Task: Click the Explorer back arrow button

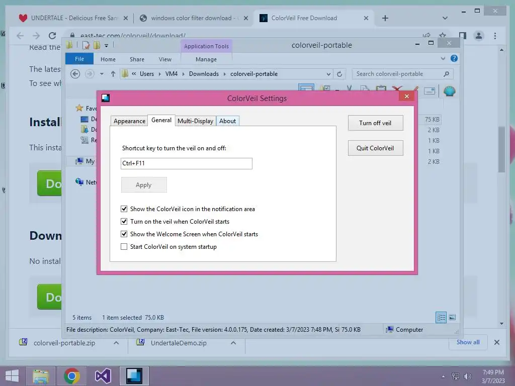Action: point(75,74)
